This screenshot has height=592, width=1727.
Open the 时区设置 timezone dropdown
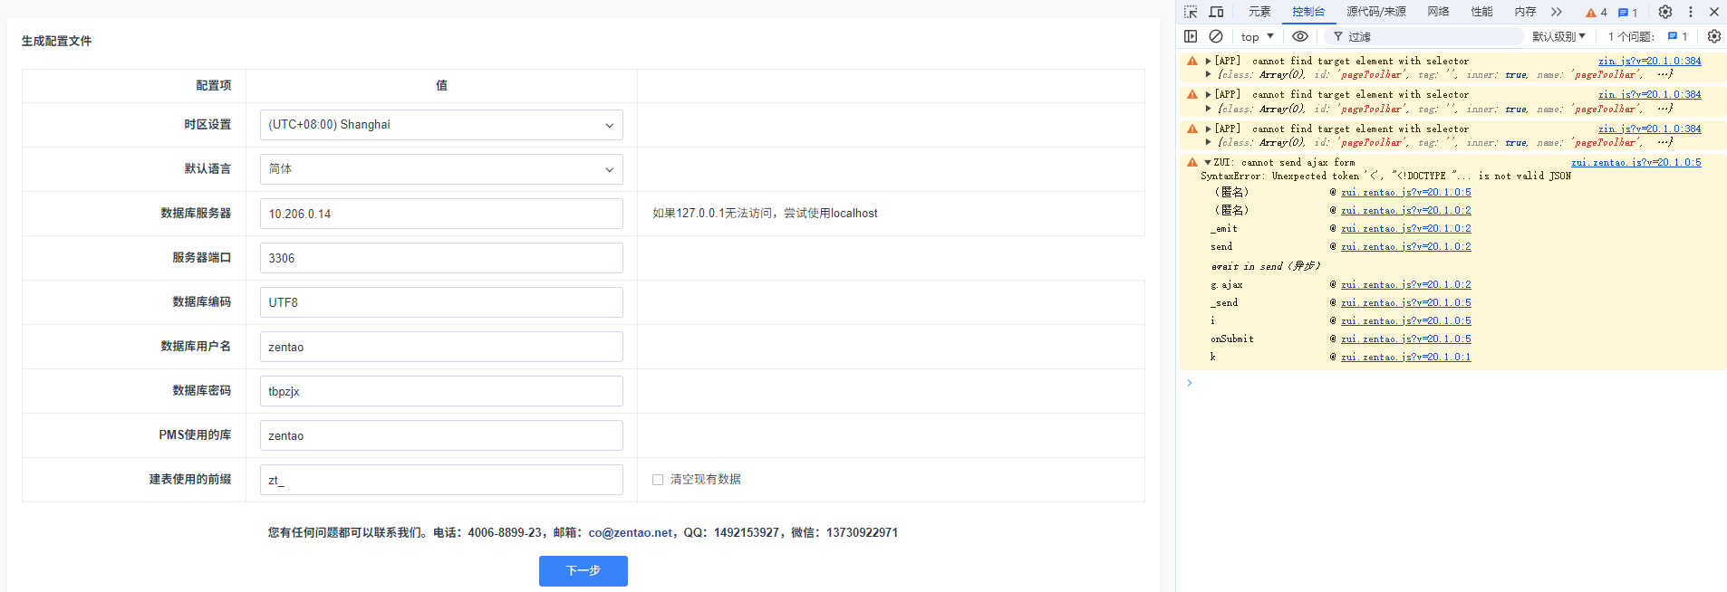point(441,125)
